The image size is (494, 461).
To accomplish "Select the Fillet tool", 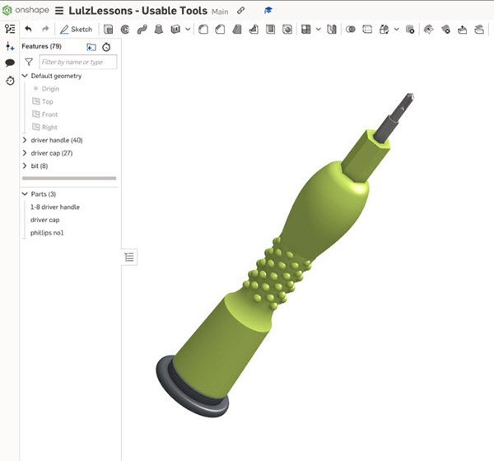I will [x=203, y=30].
